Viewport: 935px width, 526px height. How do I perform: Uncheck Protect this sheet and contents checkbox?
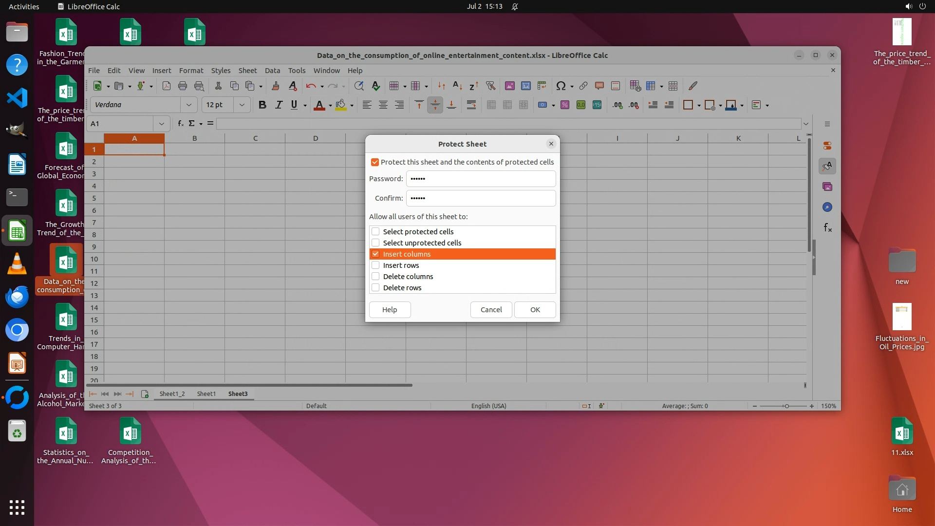tap(375, 162)
